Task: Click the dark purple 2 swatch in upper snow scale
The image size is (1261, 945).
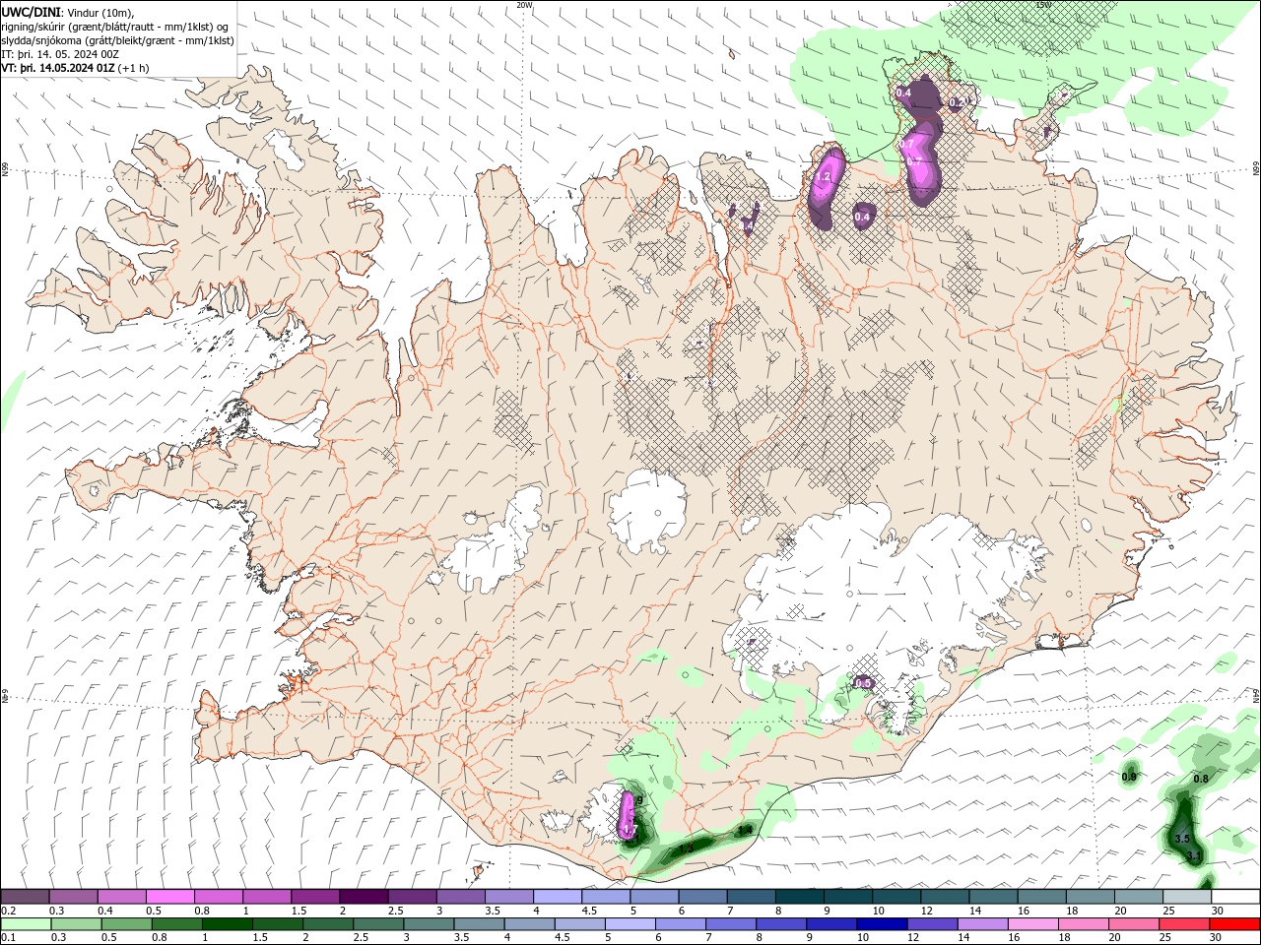Action: click(x=363, y=897)
